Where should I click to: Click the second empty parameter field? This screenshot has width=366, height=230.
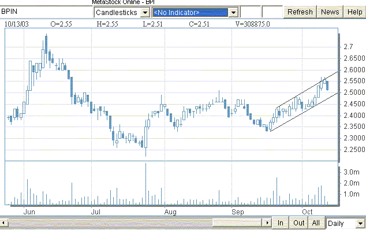click(x=272, y=12)
